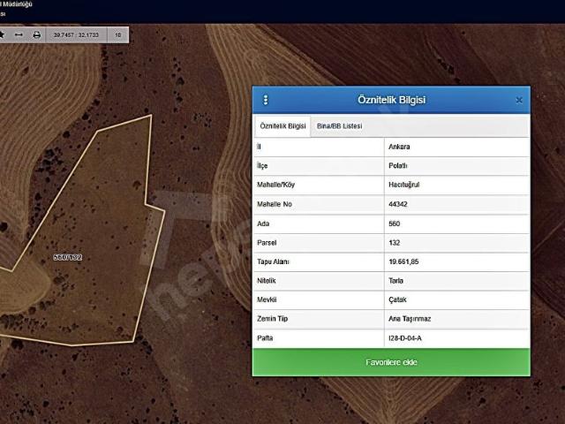Click the Mevkii value Çatak
This screenshot has height=424, width=565.
(397, 299)
